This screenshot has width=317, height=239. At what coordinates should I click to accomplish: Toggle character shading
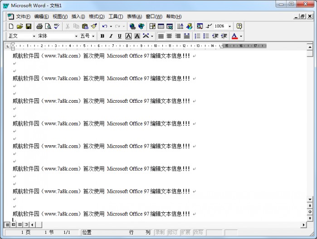click(137, 36)
